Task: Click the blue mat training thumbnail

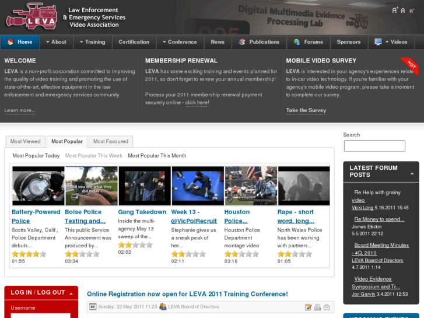Action: click(x=198, y=186)
